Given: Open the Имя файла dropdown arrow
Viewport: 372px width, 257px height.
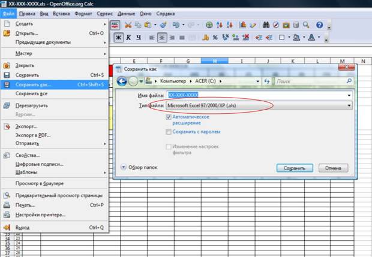Looking at the screenshot, I should tap(349, 95).
